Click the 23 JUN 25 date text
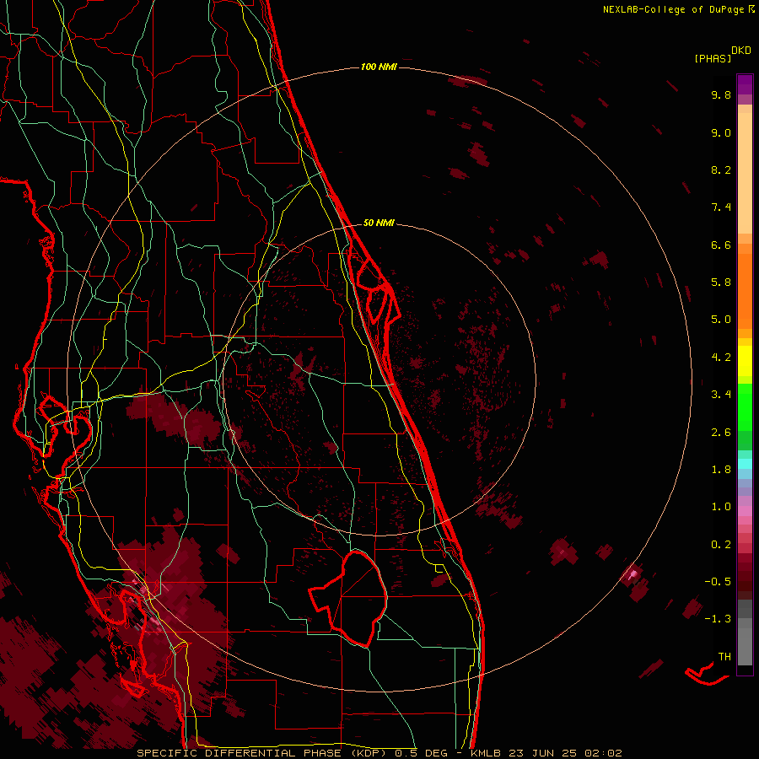Screen dimensions: 759x759 (x=542, y=753)
